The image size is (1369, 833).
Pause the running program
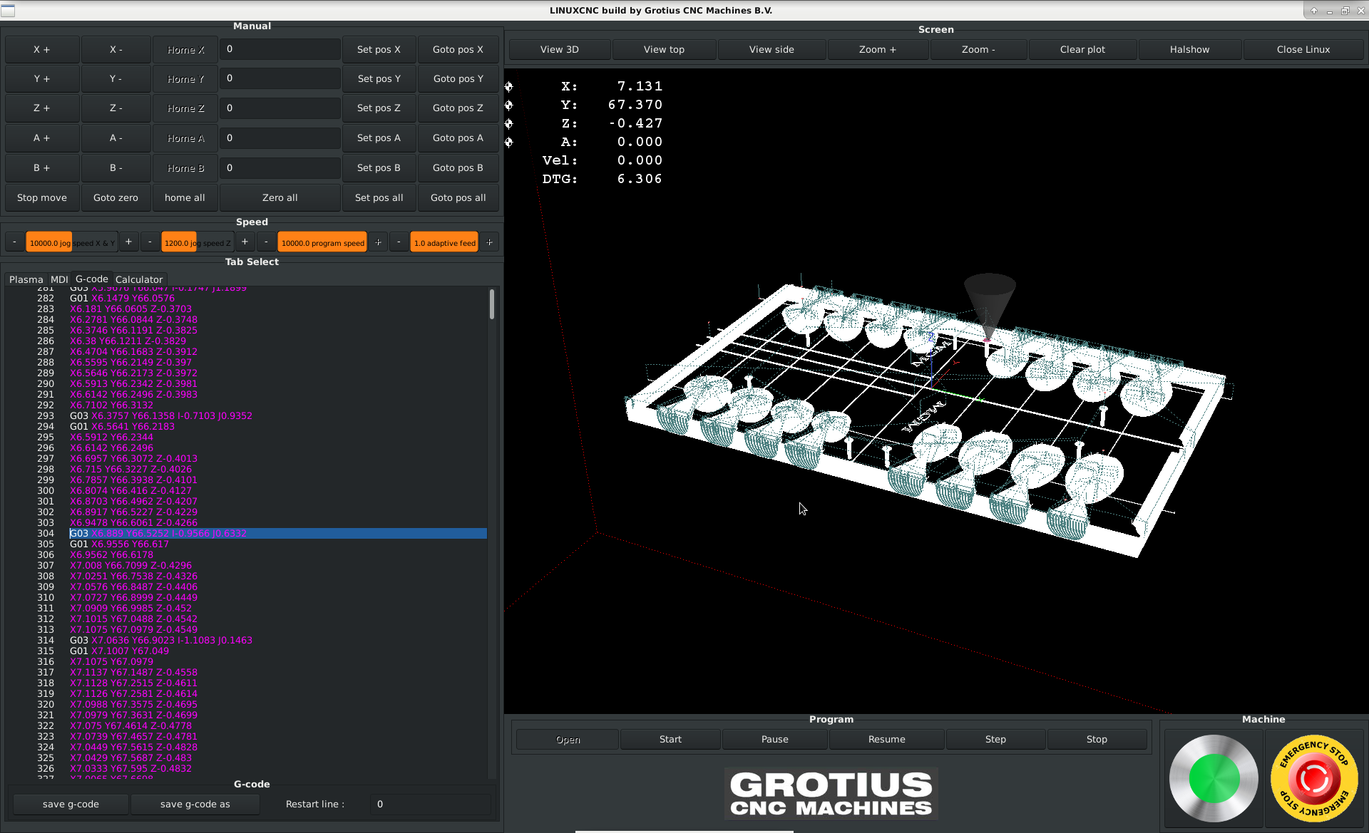tap(774, 739)
